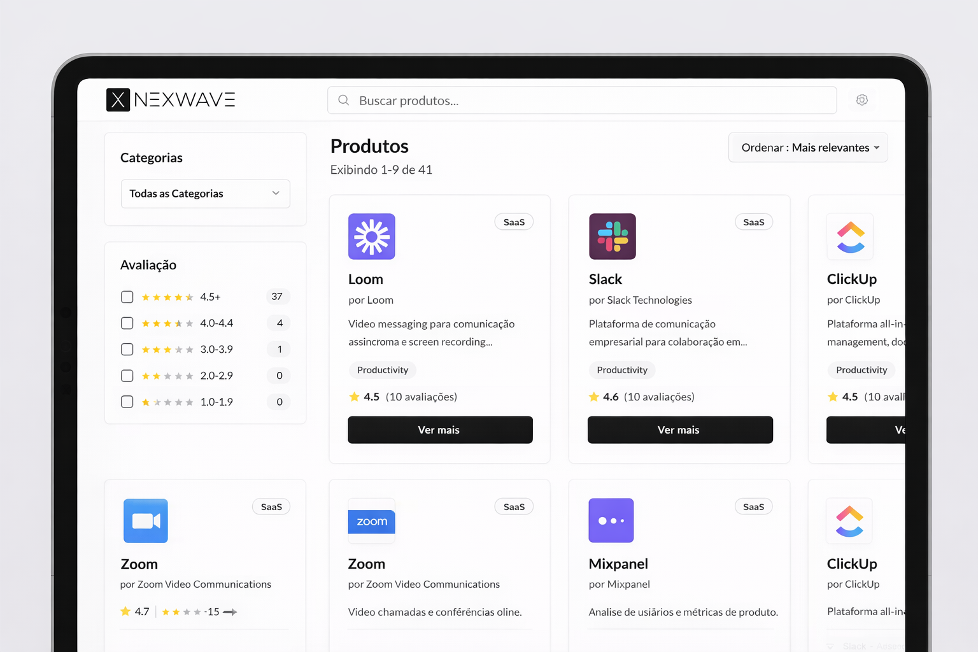The width and height of the screenshot is (978, 652).
Task: Click the Avaliação section heading
Action: click(x=148, y=265)
